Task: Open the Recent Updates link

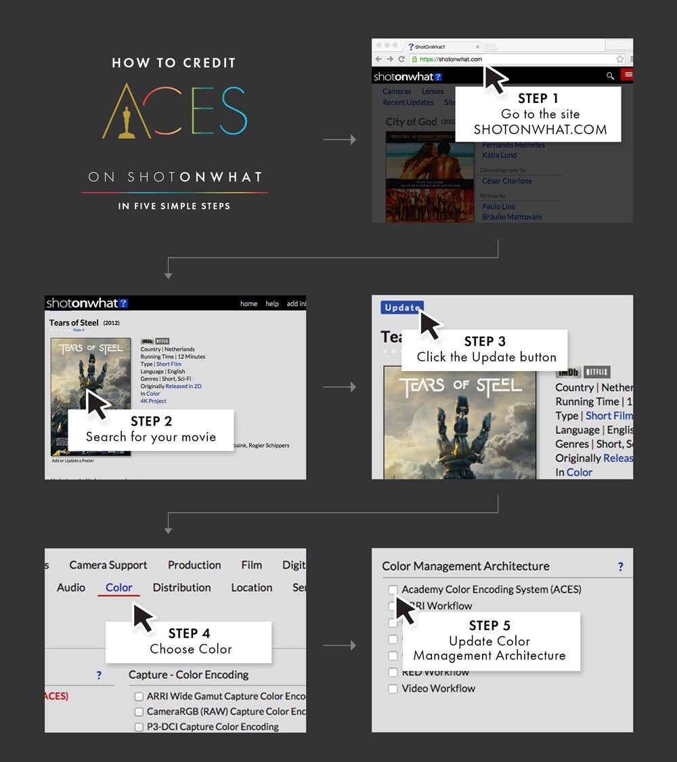Action: 408,102
